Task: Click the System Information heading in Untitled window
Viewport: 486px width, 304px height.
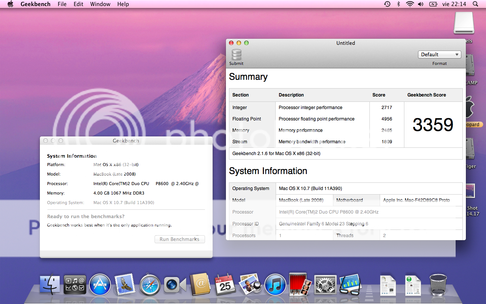Action: [268, 171]
